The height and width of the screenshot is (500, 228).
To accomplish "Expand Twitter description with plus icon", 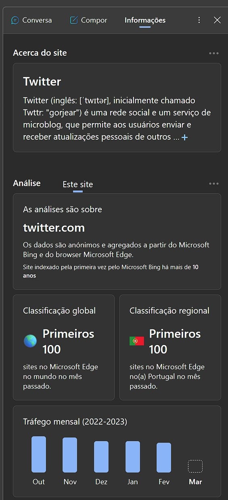I will tap(184, 137).
